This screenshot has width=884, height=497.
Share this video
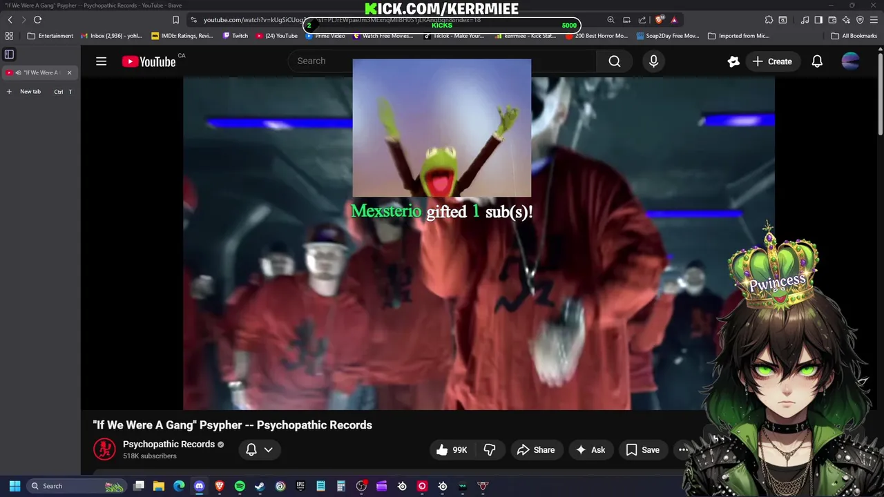point(536,450)
